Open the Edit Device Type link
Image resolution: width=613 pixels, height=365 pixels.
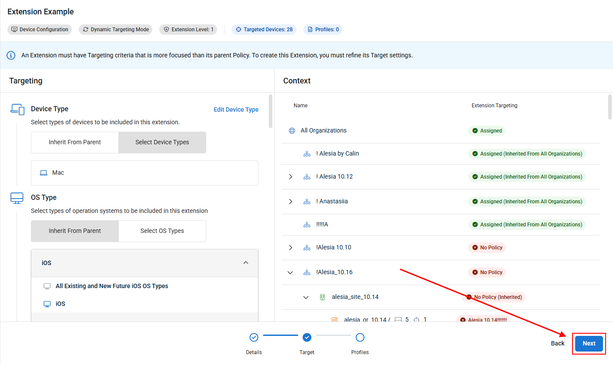236,109
